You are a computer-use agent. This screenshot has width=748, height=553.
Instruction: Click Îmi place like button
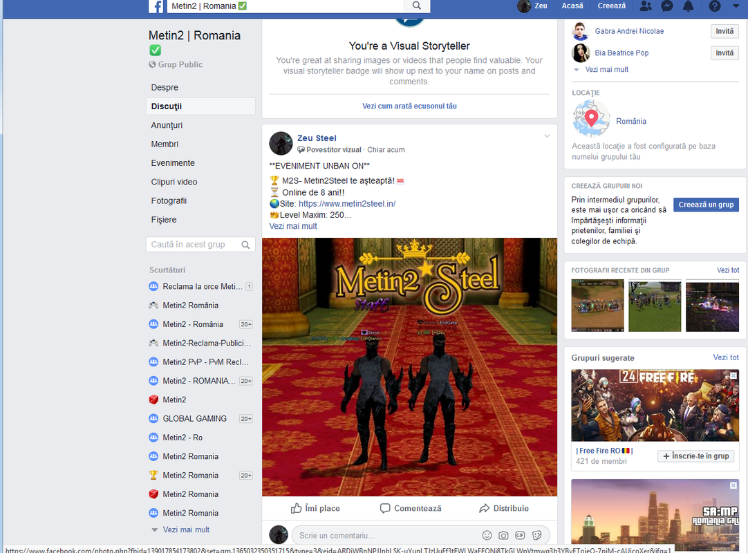coord(315,508)
